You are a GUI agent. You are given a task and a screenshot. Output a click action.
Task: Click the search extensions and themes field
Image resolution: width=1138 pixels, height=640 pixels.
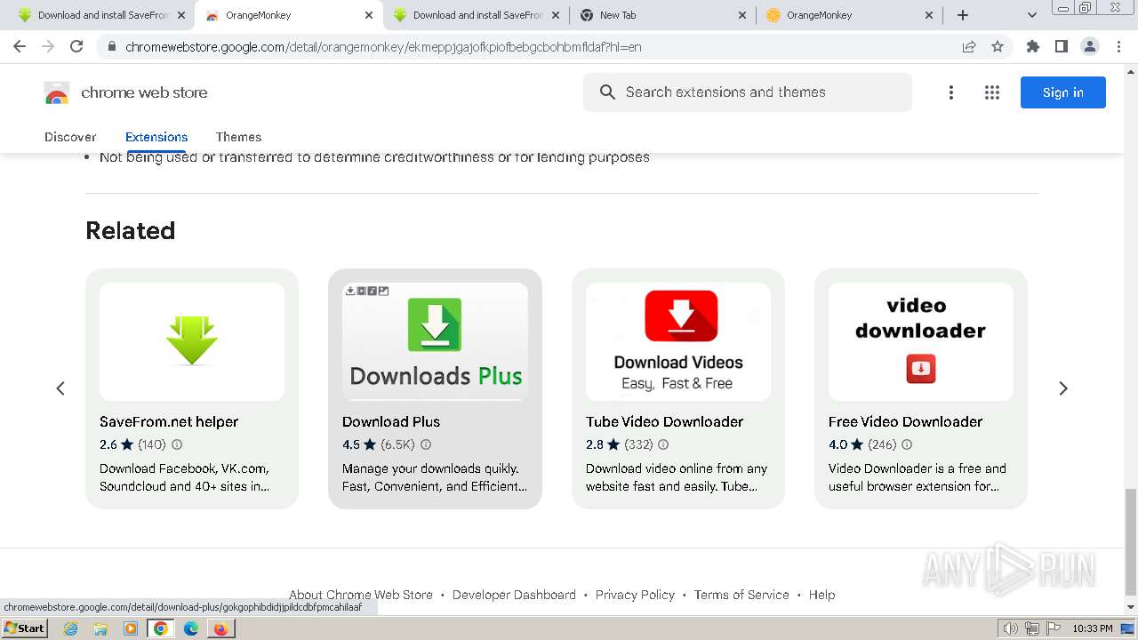pos(748,92)
